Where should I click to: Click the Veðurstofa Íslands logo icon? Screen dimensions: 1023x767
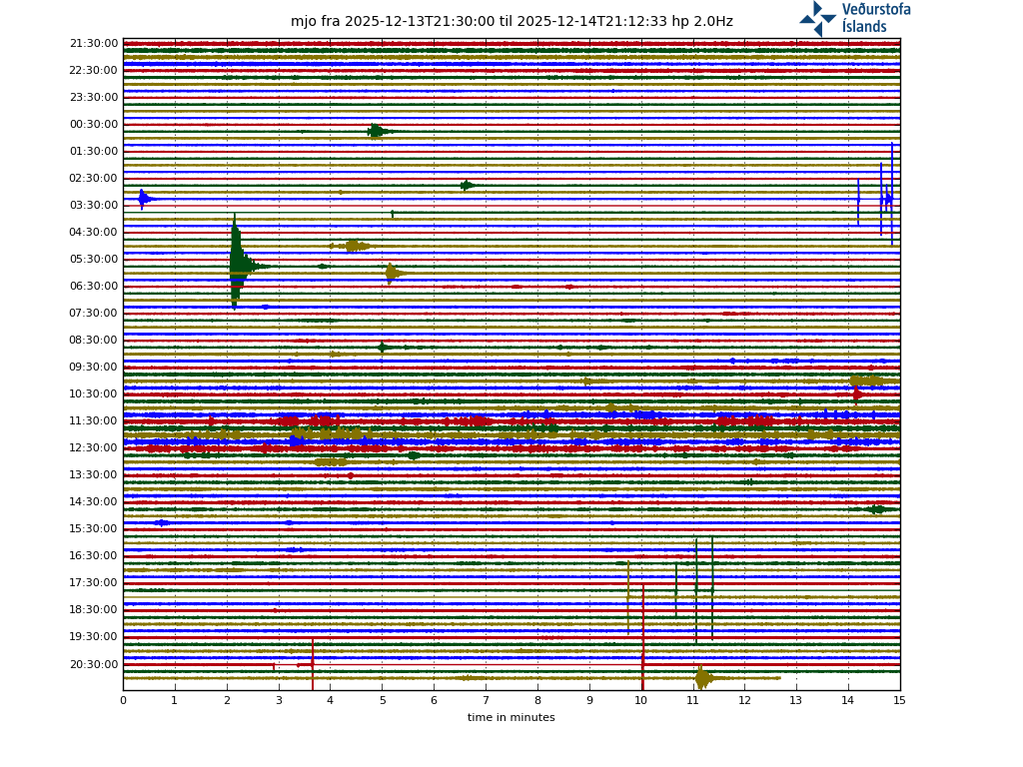pos(817,19)
